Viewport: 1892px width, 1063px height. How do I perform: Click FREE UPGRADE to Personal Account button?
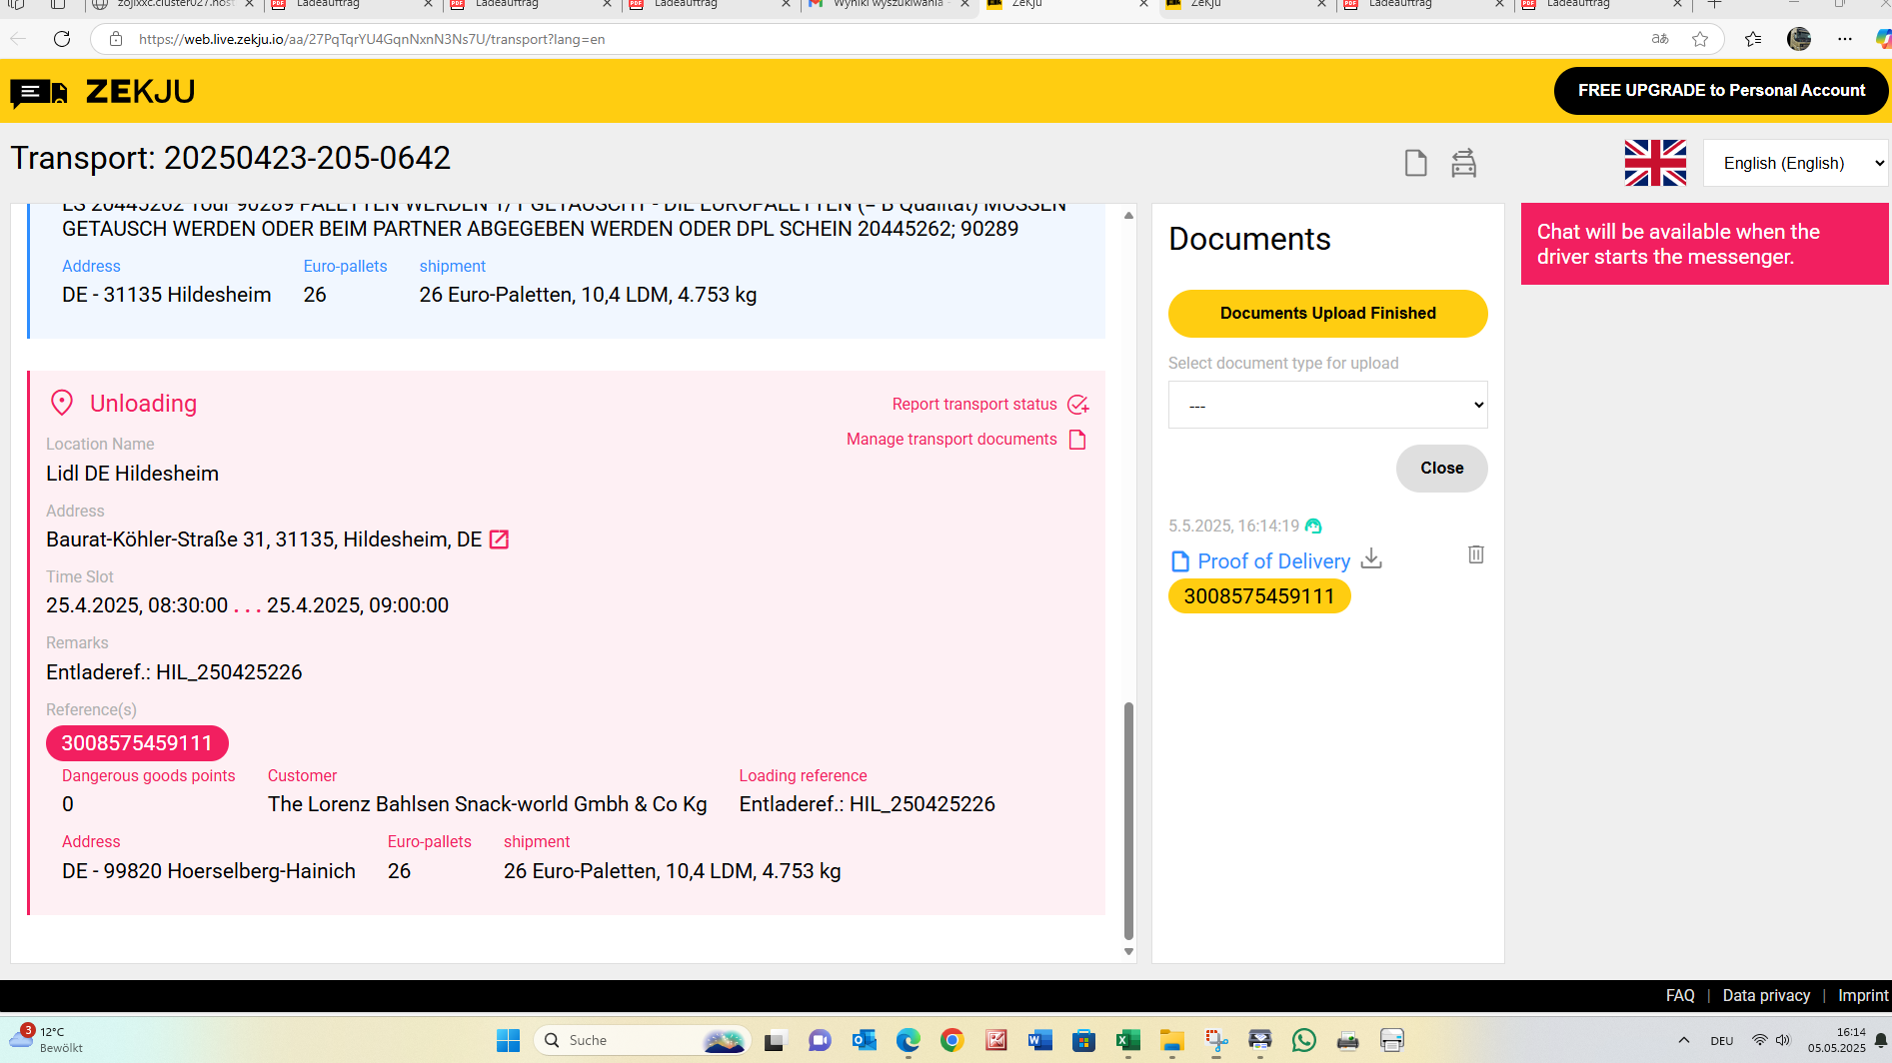pos(1721,91)
